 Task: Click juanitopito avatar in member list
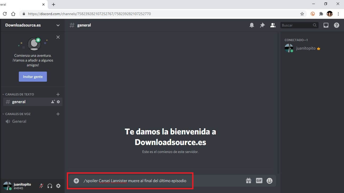click(x=289, y=48)
